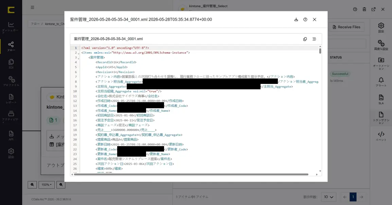
Task: Open the SLA tab
Action: tap(381, 99)
